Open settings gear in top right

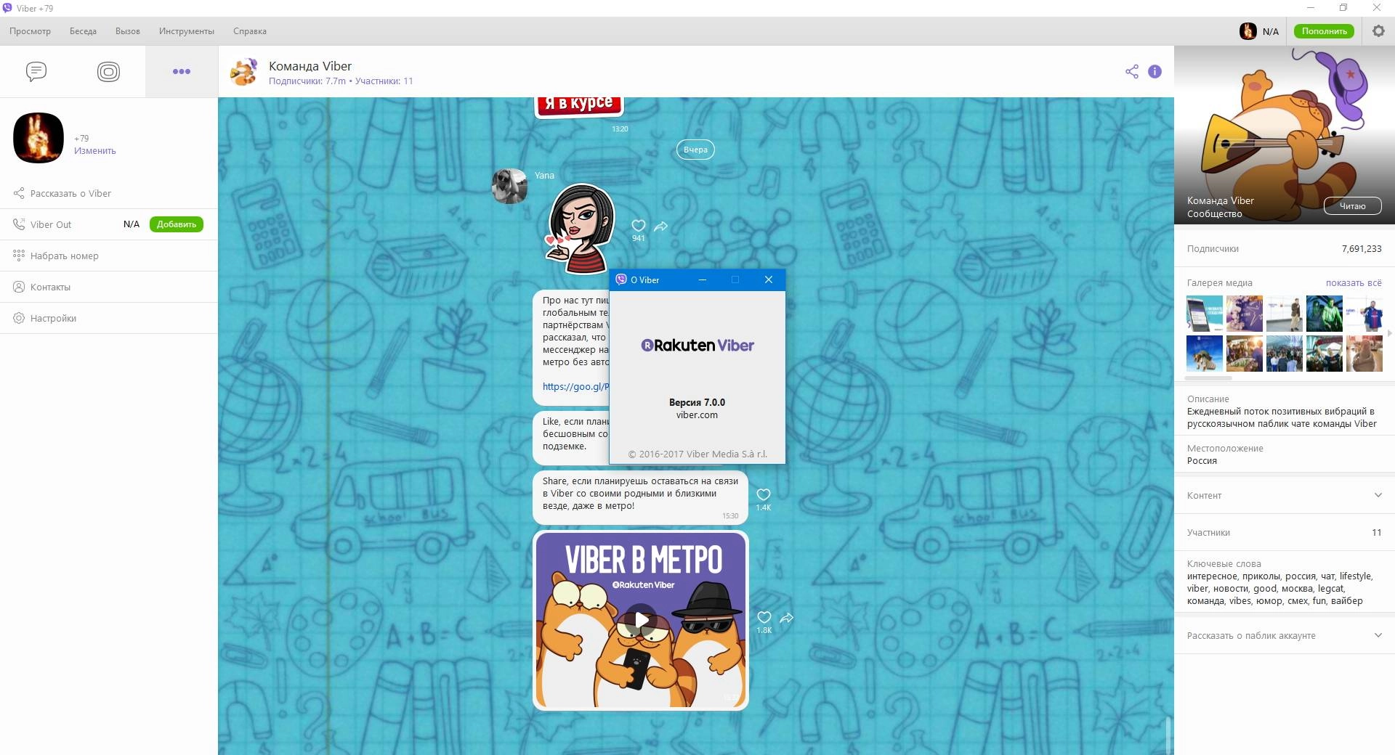(1378, 31)
